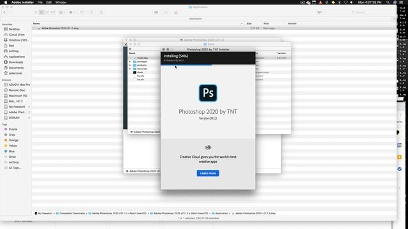Click the installer progress bar

pyautogui.click(x=208, y=65)
